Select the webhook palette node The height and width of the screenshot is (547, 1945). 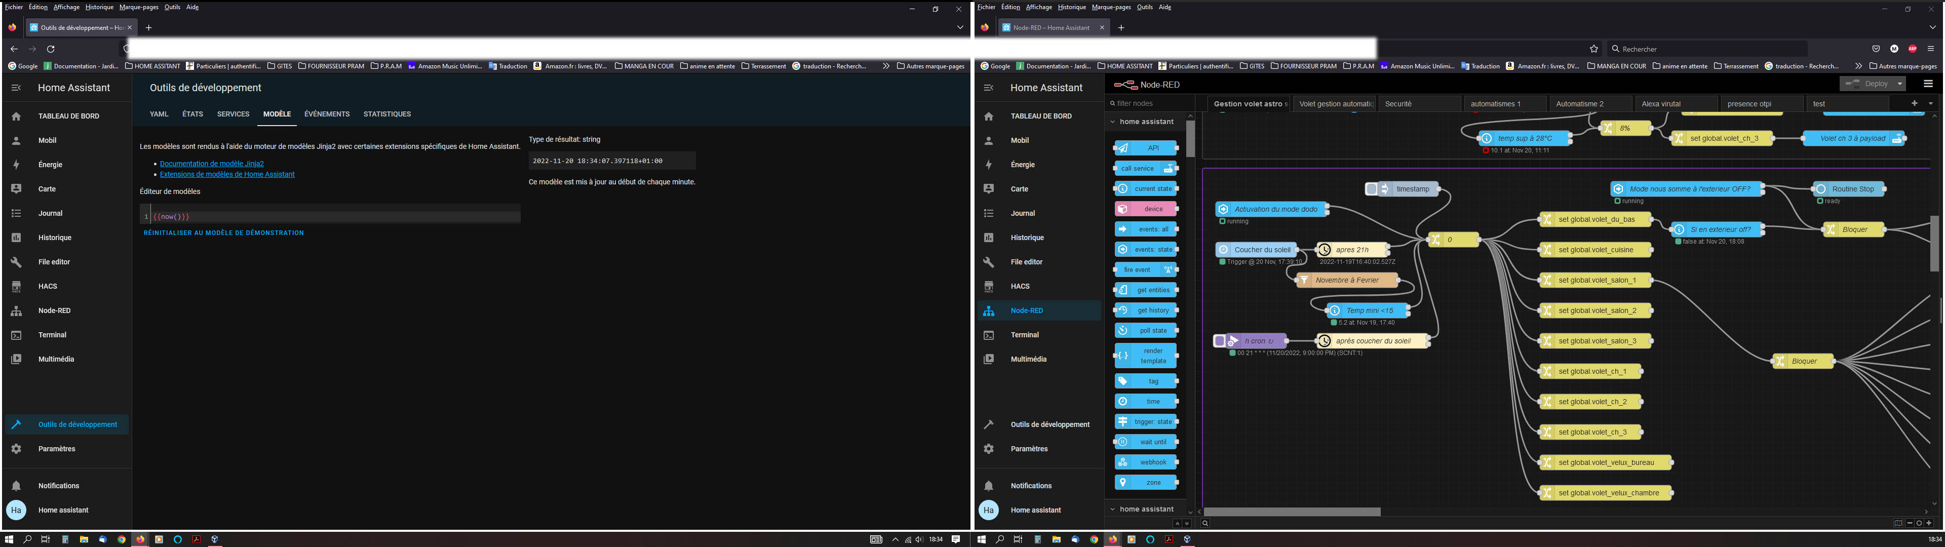[1145, 462]
